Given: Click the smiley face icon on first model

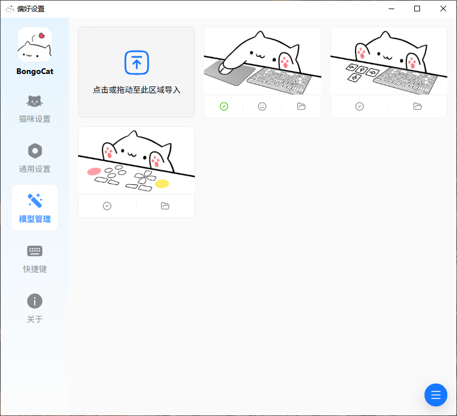Looking at the screenshot, I should (x=262, y=106).
